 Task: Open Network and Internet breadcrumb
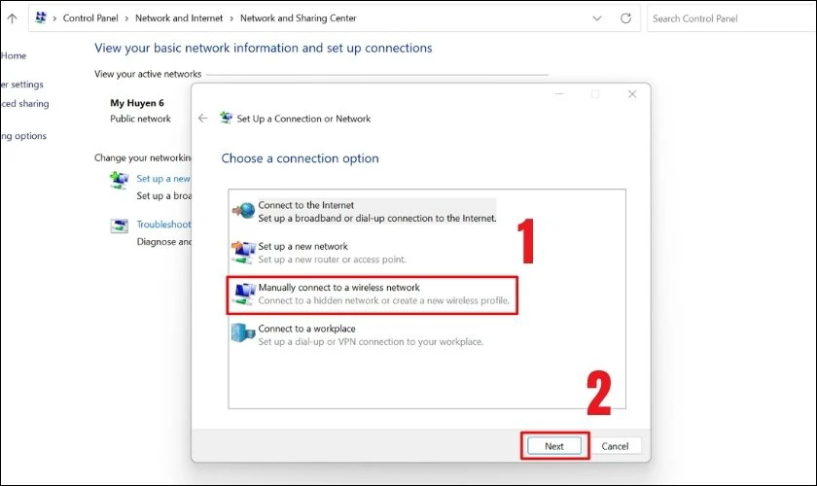[x=179, y=18]
